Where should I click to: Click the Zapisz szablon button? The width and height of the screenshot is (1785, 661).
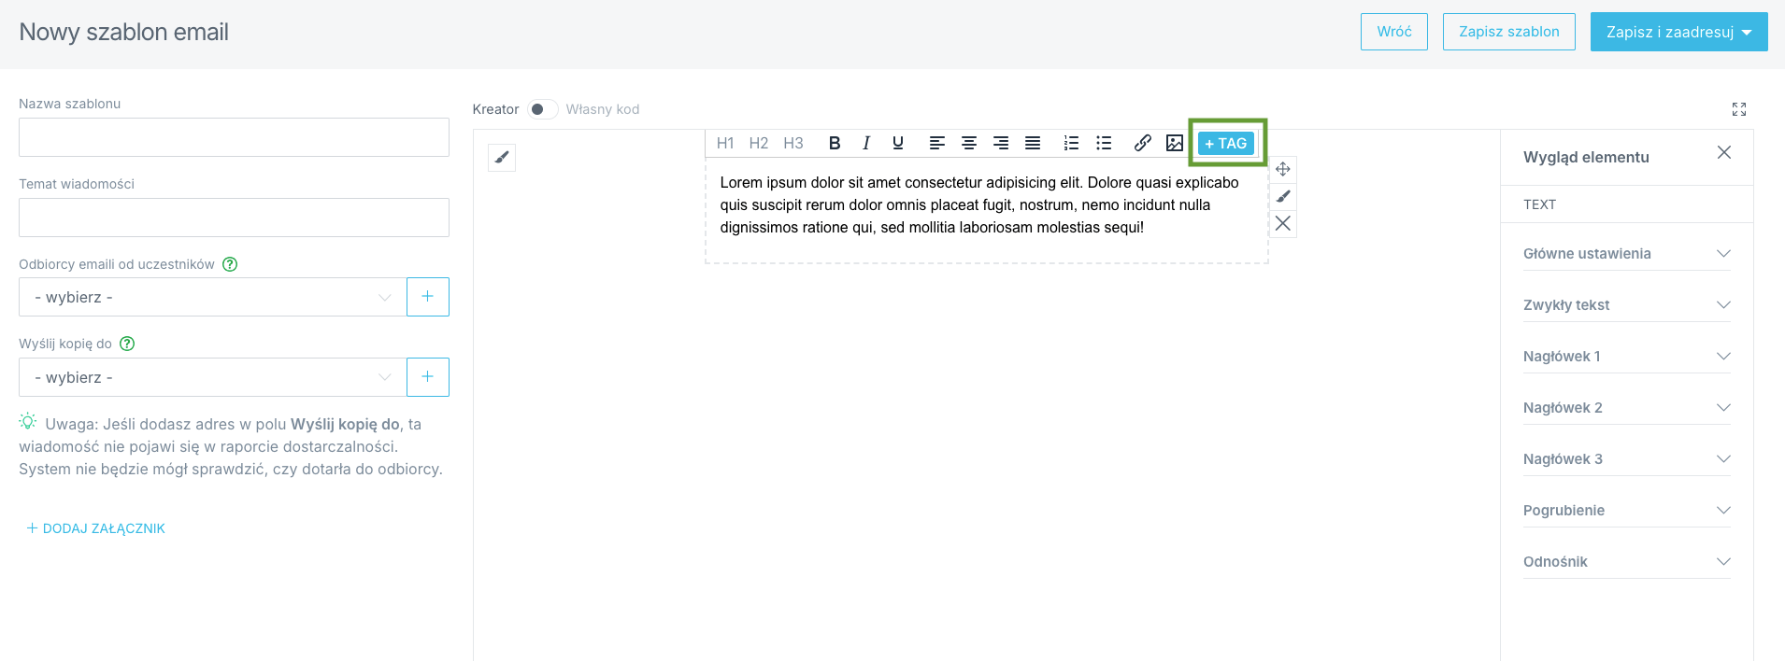[x=1508, y=32]
